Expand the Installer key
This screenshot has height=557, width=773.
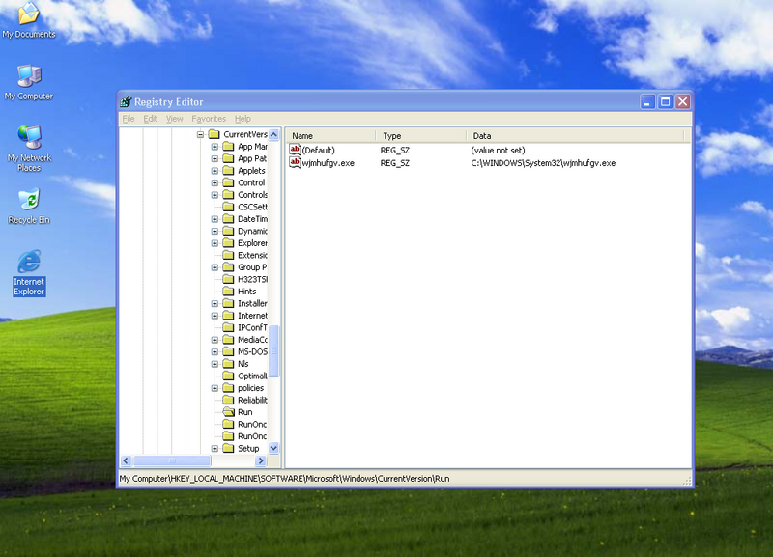point(215,303)
